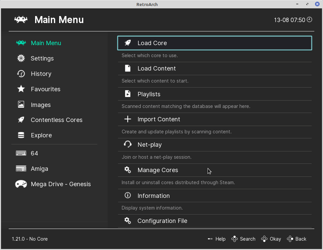The image size is (323, 250).
Task: Click the Help label in footer
Action: tap(220, 239)
